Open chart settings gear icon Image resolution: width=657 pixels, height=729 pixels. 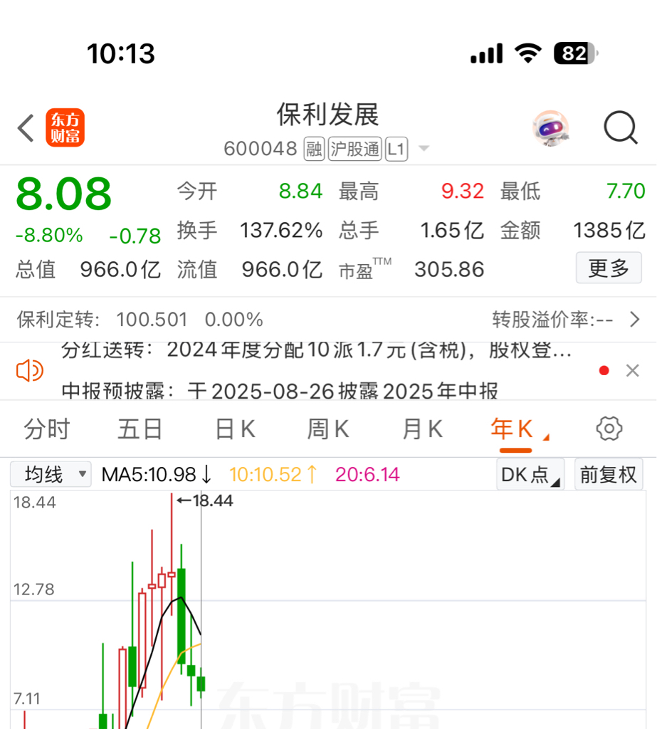coord(609,429)
